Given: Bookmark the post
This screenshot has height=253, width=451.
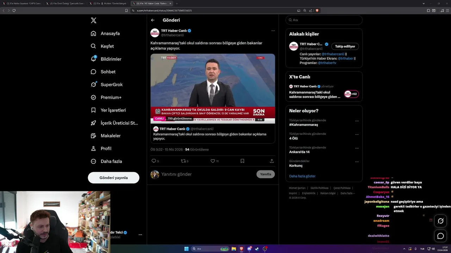Looking at the screenshot, I should pos(242,161).
